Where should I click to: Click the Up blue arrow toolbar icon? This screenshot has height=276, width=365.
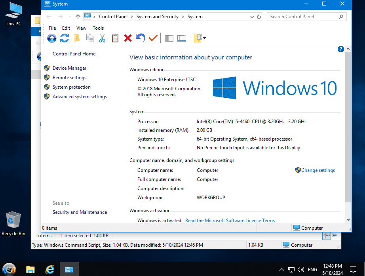[52, 38]
